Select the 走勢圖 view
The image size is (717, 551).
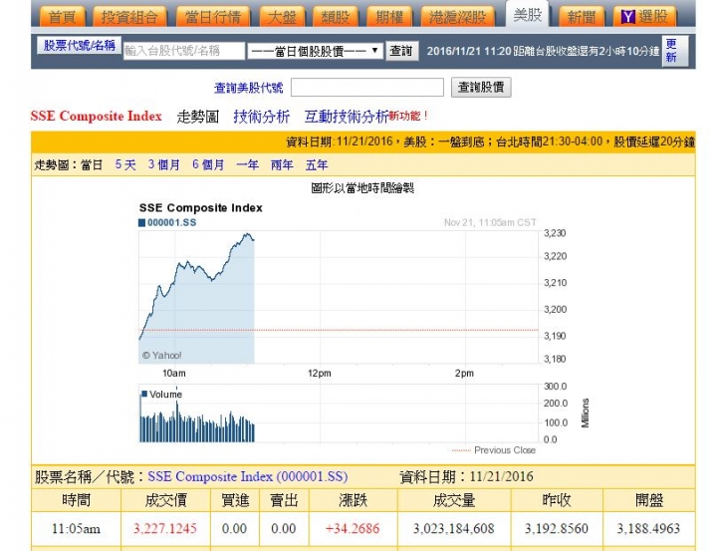coord(197,117)
